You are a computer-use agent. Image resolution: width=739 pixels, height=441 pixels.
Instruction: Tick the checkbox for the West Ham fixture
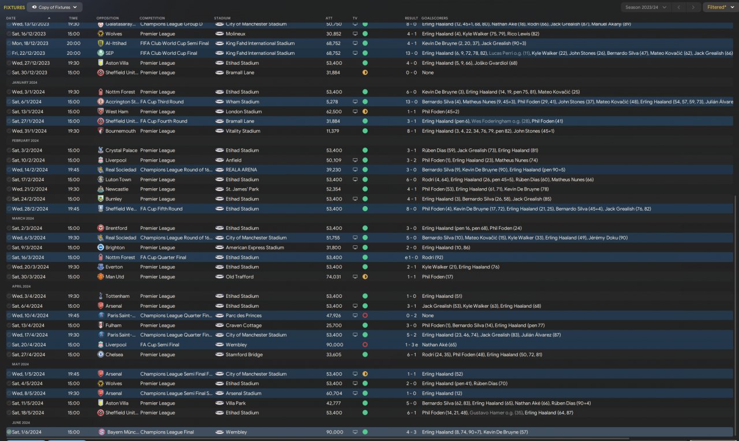click(x=9, y=111)
